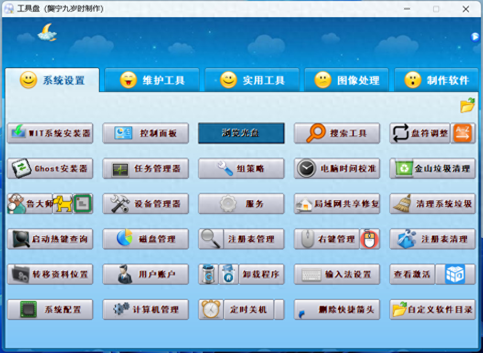
Task: Run 电脑时间校准
Action: (337, 169)
